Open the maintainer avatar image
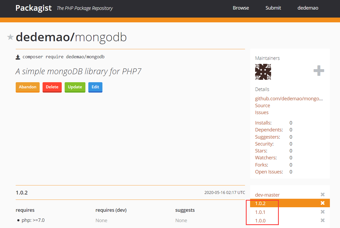Image resolution: width=340 pixels, height=228 pixels. pyautogui.click(x=263, y=72)
